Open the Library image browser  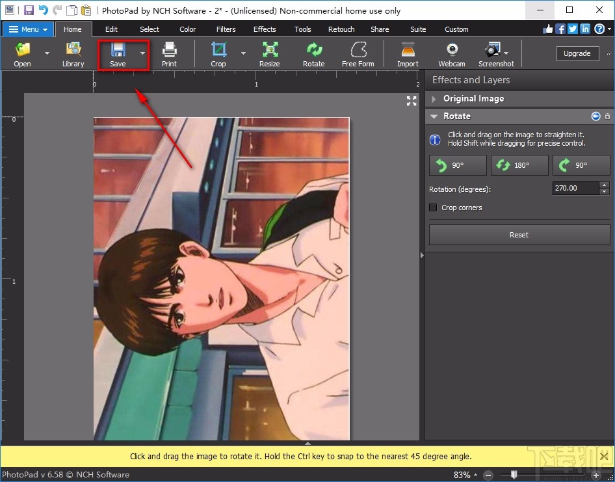coord(73,54)
